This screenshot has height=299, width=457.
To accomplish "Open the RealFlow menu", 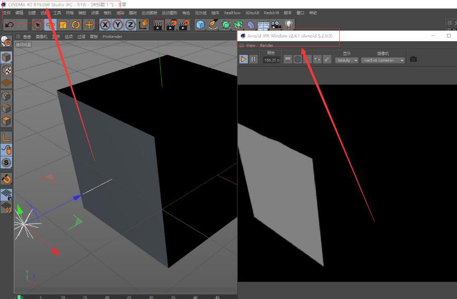I will click(x=232, y=13).
